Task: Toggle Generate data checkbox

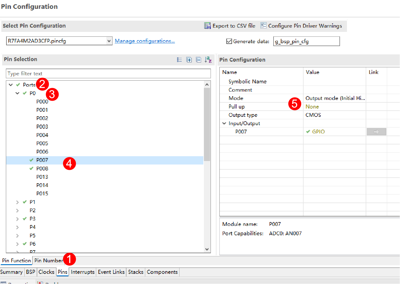Action: pyautogui.click(x=229, y=41)
